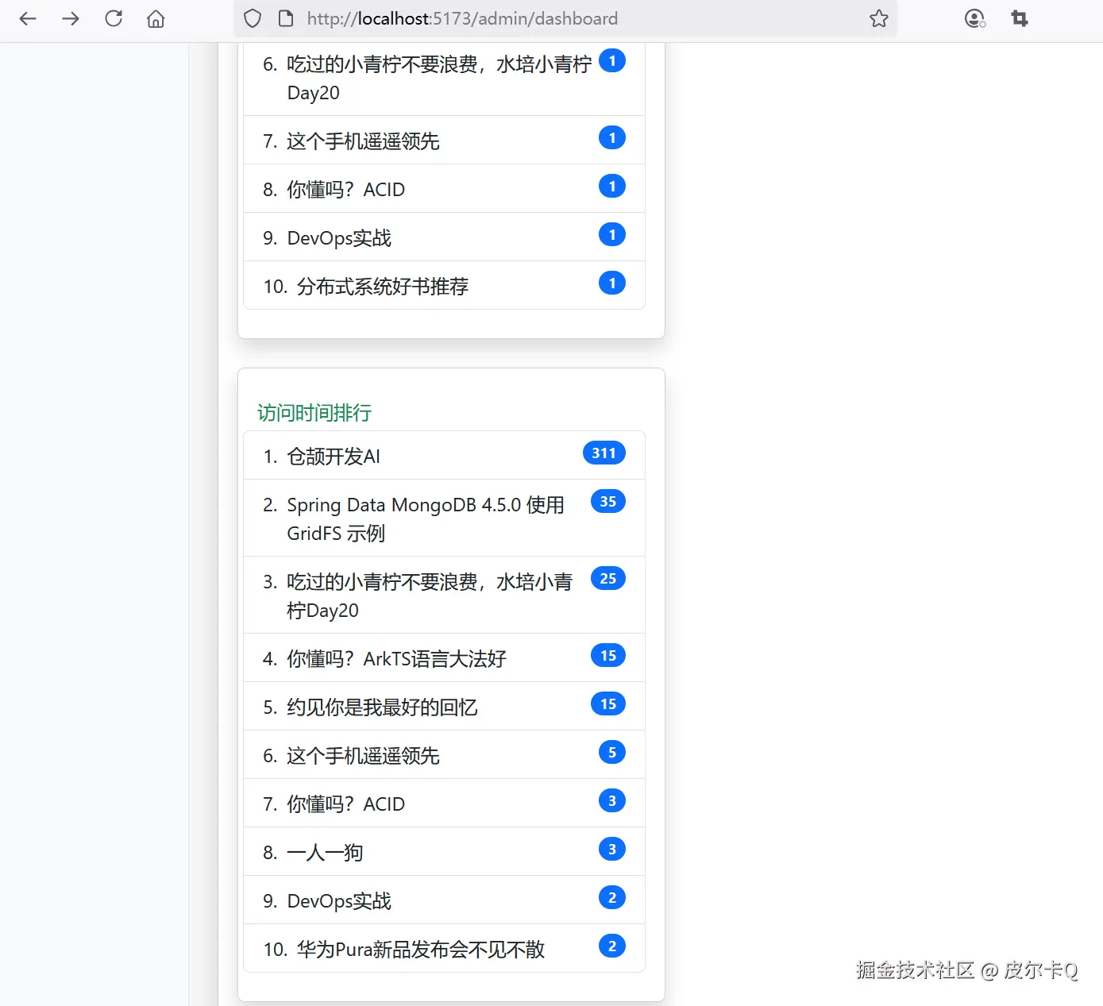Open the 这个手机遥遥领先 article entry
1103x1006 pixels.
click(362, 756)
